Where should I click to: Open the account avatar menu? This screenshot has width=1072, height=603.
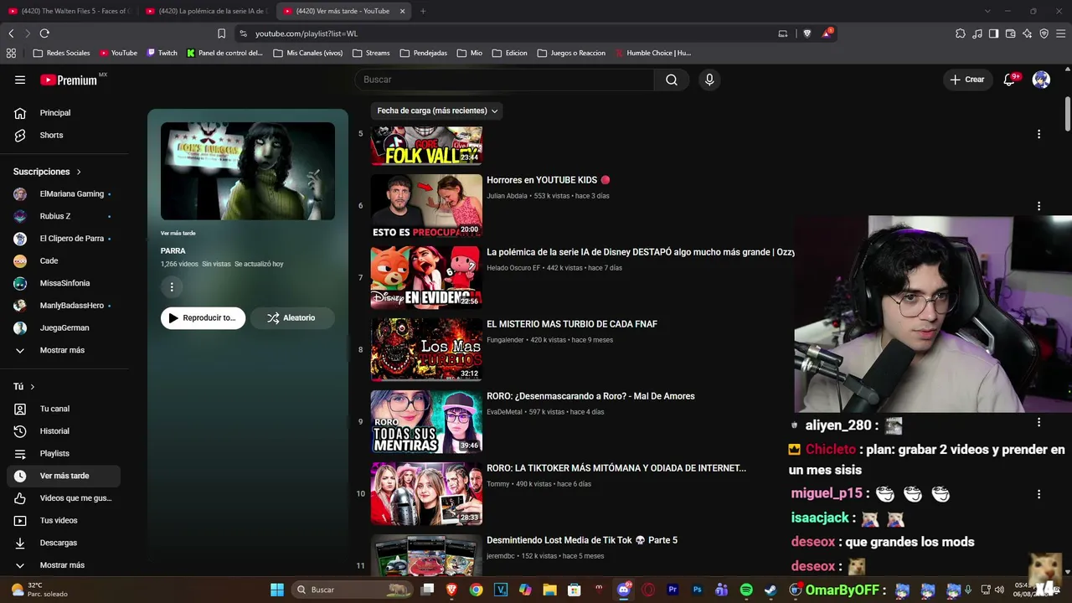(x=1041, y=80)
